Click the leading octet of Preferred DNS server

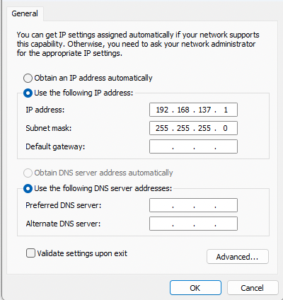(162, 205)
